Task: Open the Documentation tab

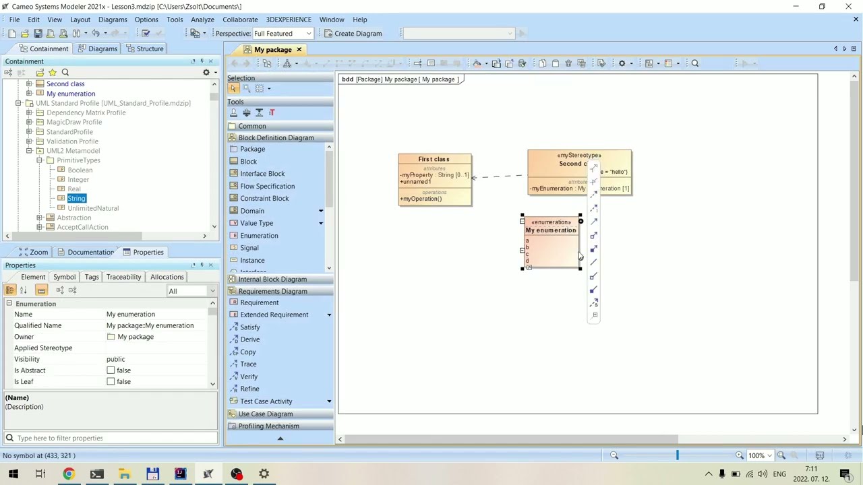Action: click(85, 252)
